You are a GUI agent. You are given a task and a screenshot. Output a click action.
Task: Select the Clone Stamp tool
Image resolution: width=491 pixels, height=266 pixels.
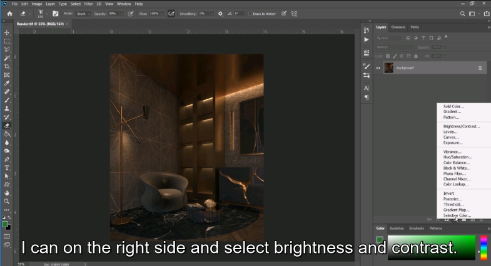coord(7,109)
